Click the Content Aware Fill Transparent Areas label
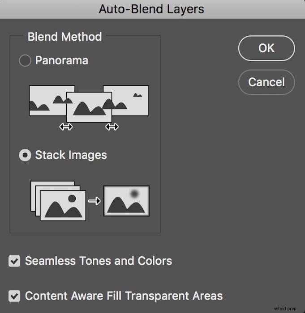This screenshot has height=313, width=305. [x=124, y=296]
